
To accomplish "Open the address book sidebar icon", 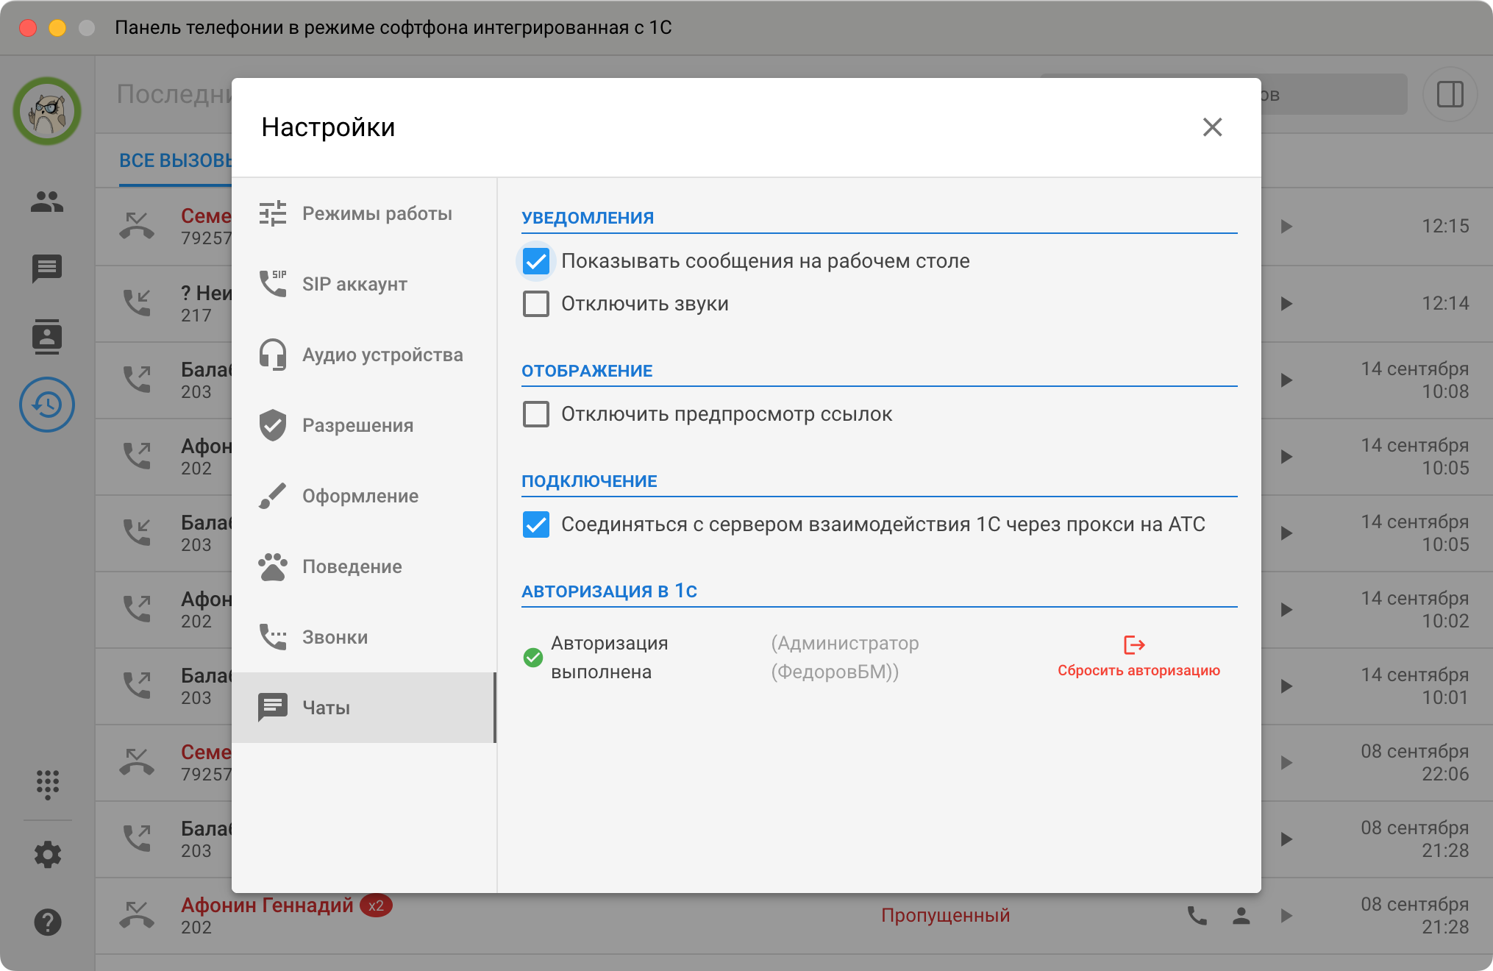I will (x=47, y=336).
